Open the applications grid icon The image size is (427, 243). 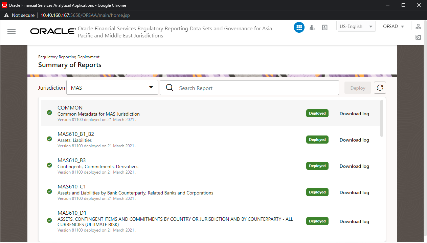point(299,28)
